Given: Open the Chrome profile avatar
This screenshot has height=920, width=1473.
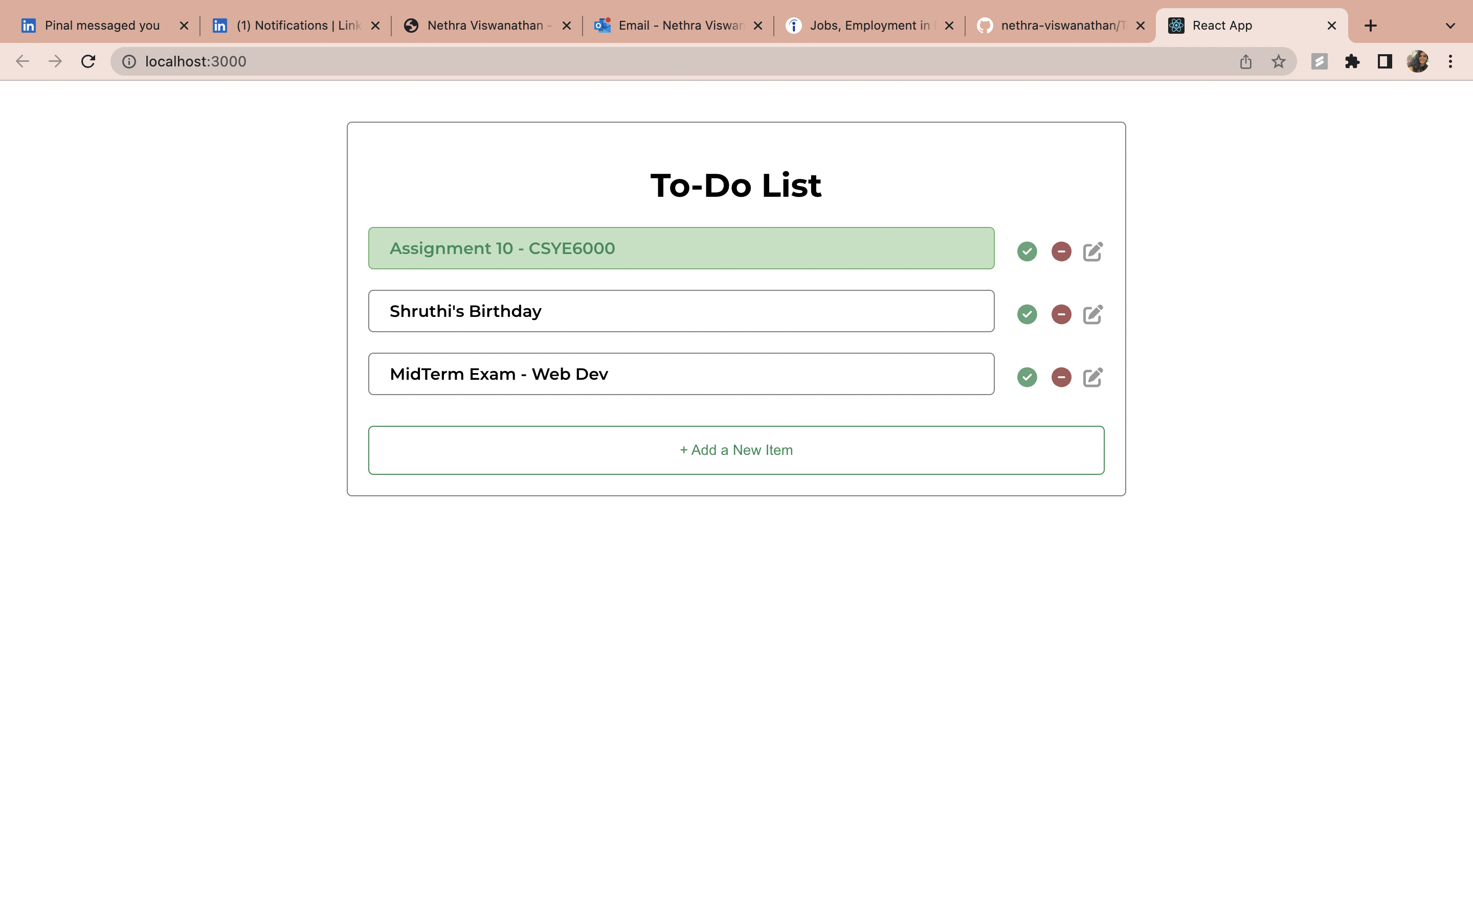Looking at the screenshot, I should point(1418,61).
